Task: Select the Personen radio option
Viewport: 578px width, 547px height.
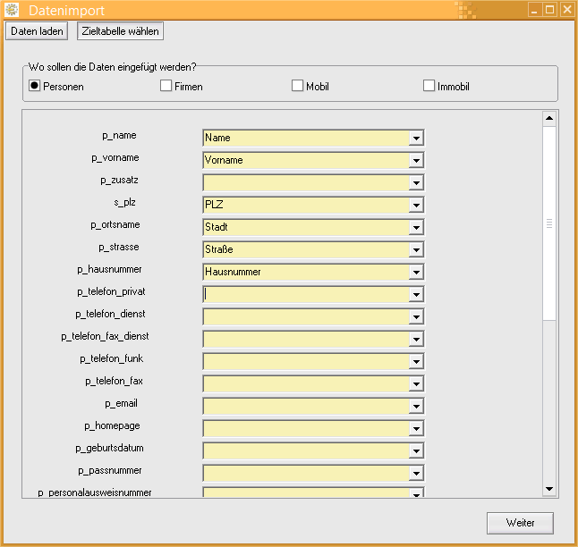Action: 35,86
